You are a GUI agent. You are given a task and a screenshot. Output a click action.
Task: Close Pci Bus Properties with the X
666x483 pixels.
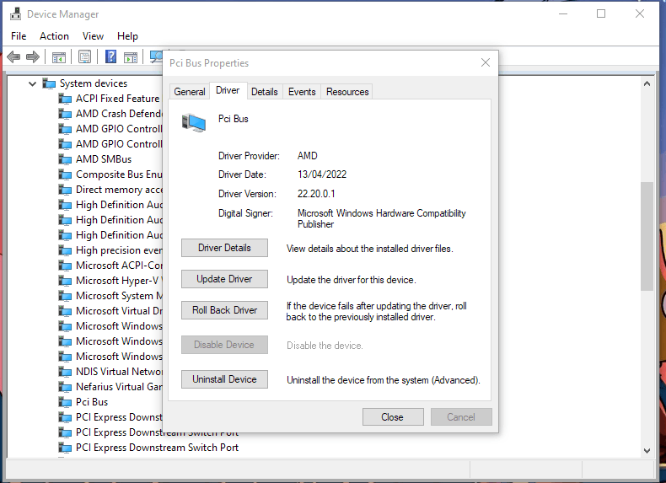pyautogui.click(x=486, y=63)
